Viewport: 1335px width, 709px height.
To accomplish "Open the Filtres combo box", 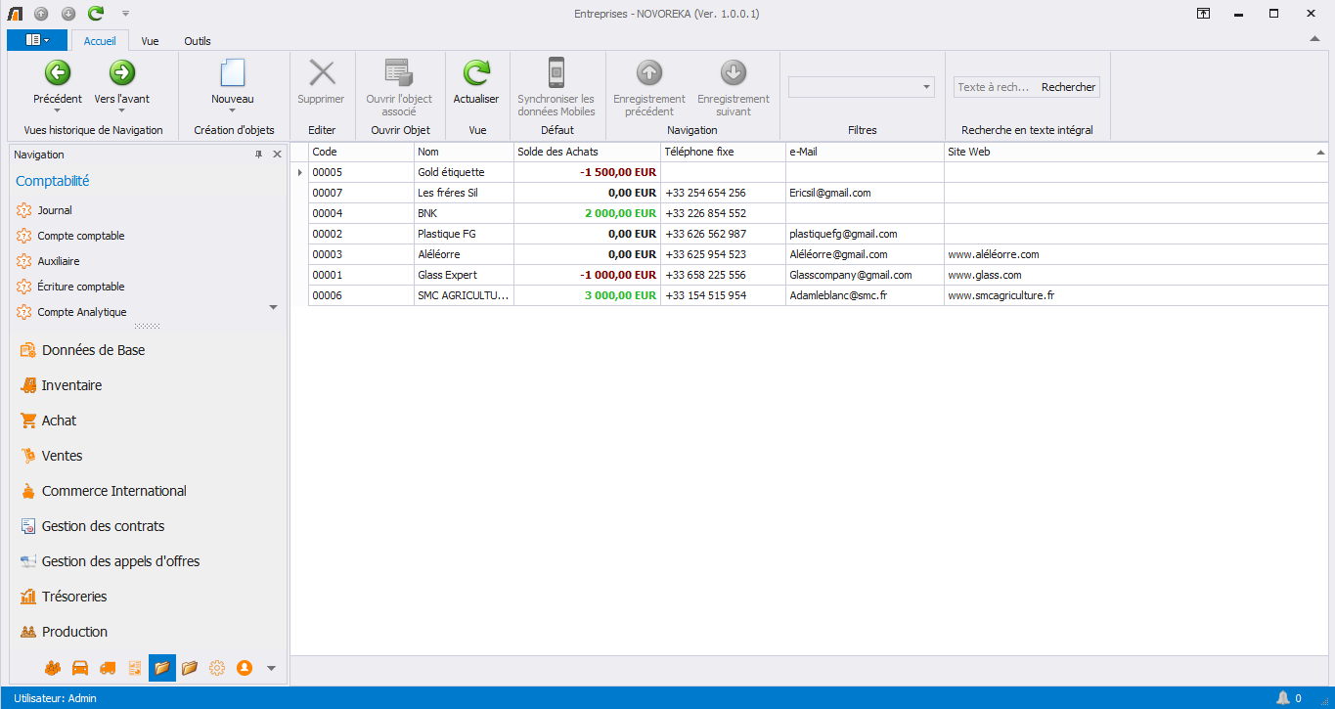I will point(862,87).
